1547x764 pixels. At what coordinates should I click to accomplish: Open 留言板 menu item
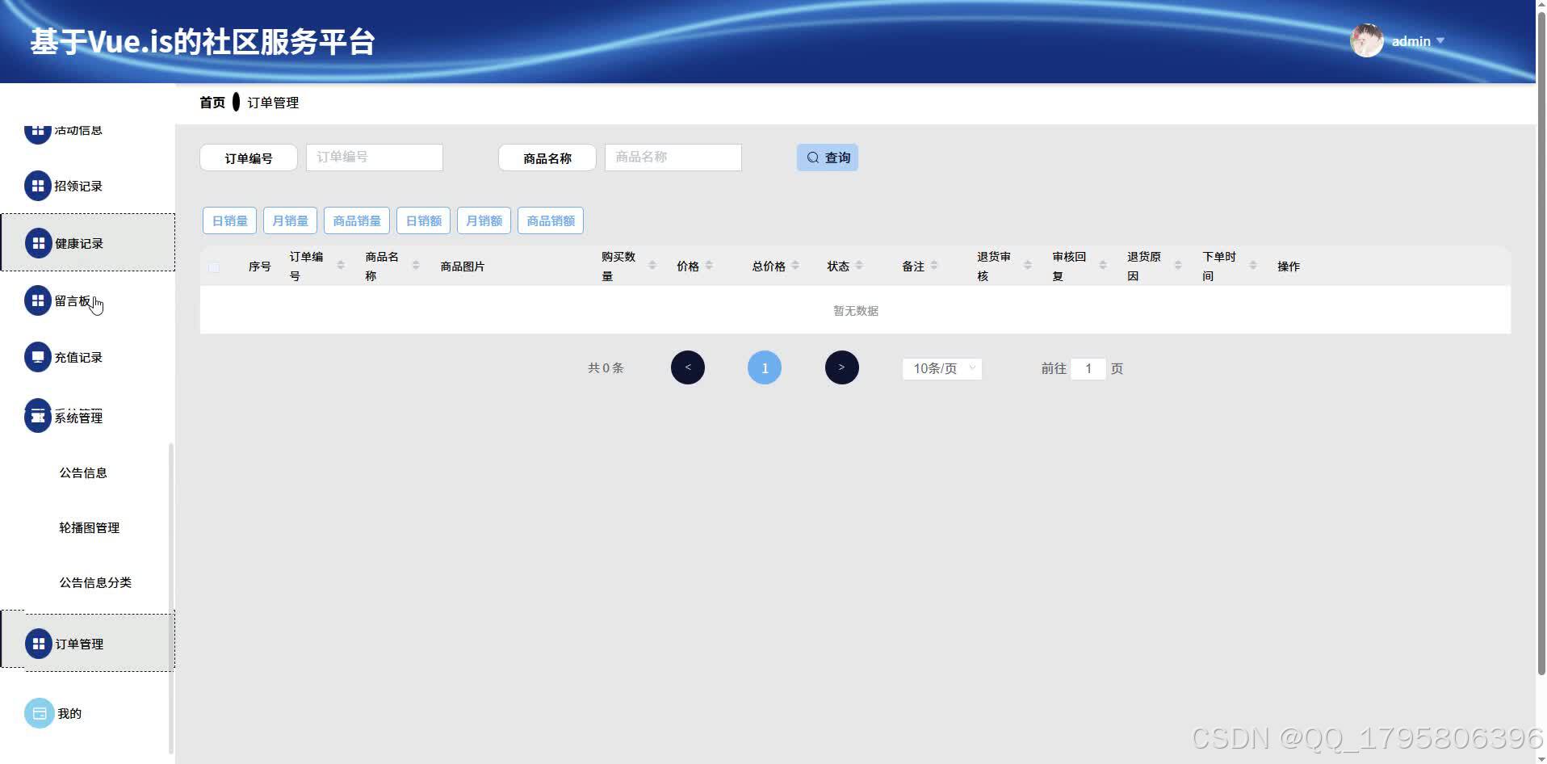tap(87, 300)
